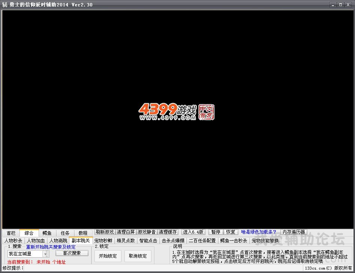Open the 教程 tab
The height and width of the screenshot is (273, 355).
[x=83, y=233]
